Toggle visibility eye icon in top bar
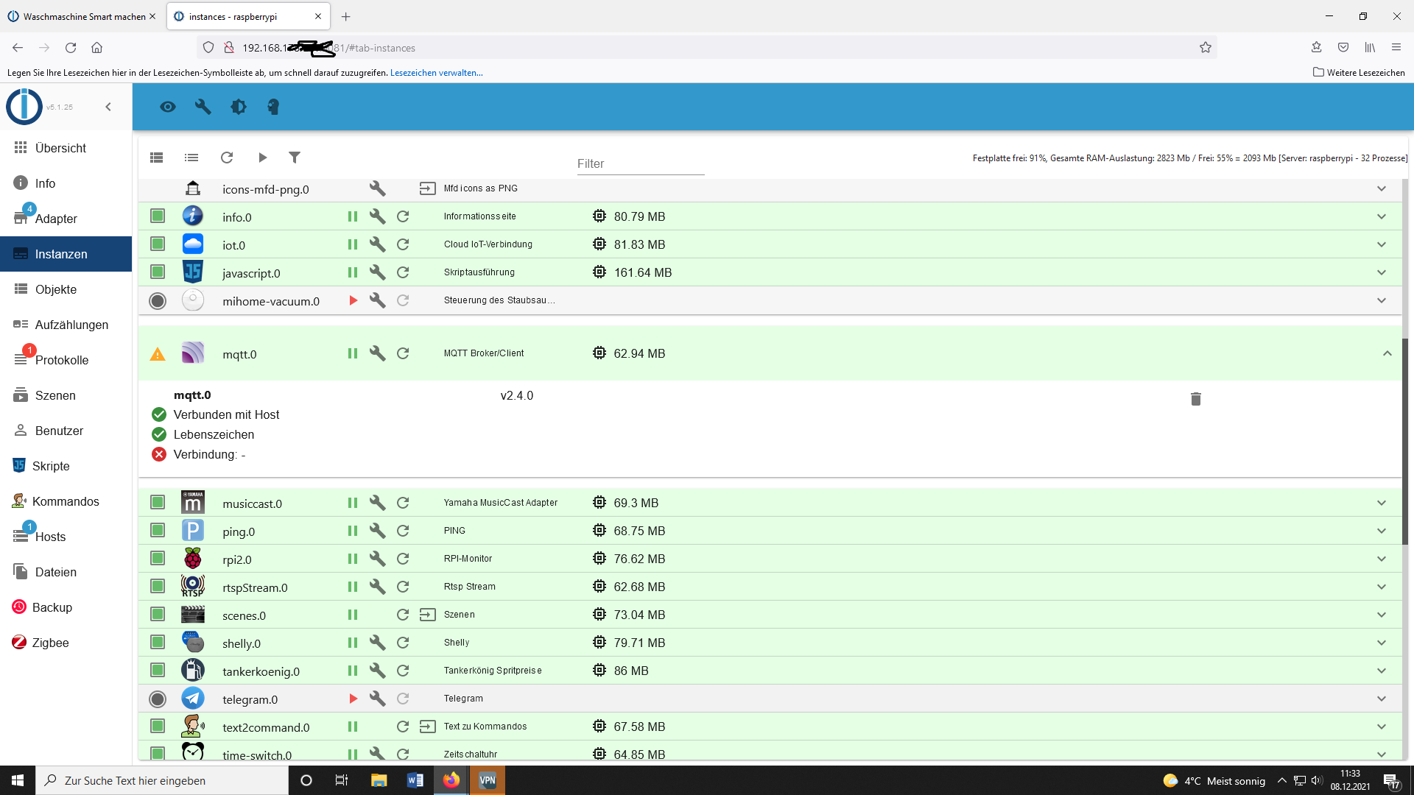Viewport: 1414px width, 795px height. pos(168,107)
